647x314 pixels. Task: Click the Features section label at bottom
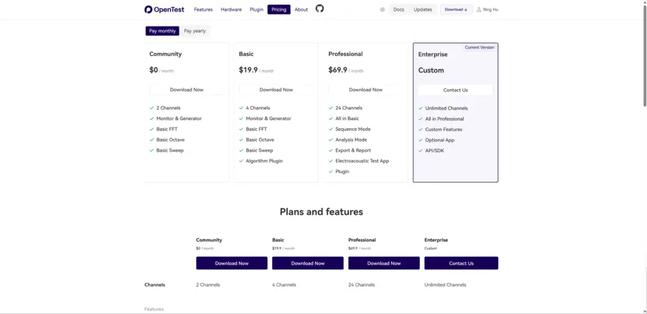coord(154,309)
